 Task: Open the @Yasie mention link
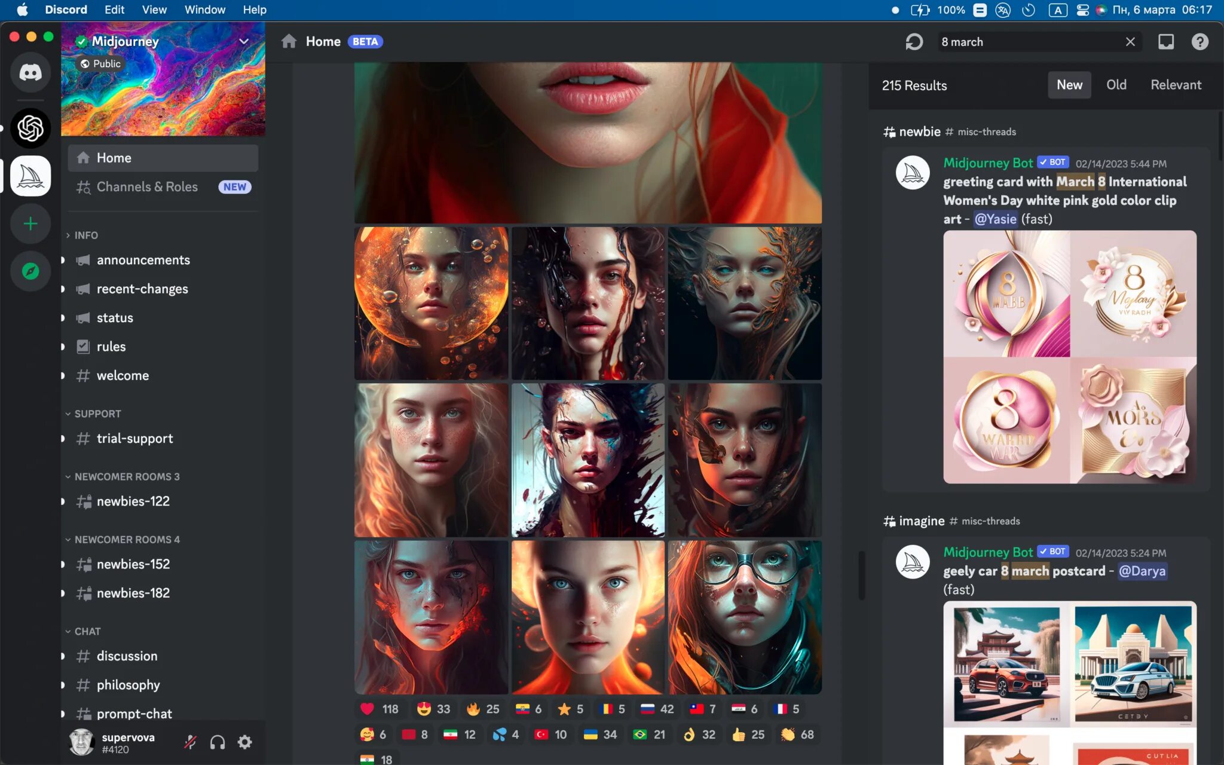point(995,219)
